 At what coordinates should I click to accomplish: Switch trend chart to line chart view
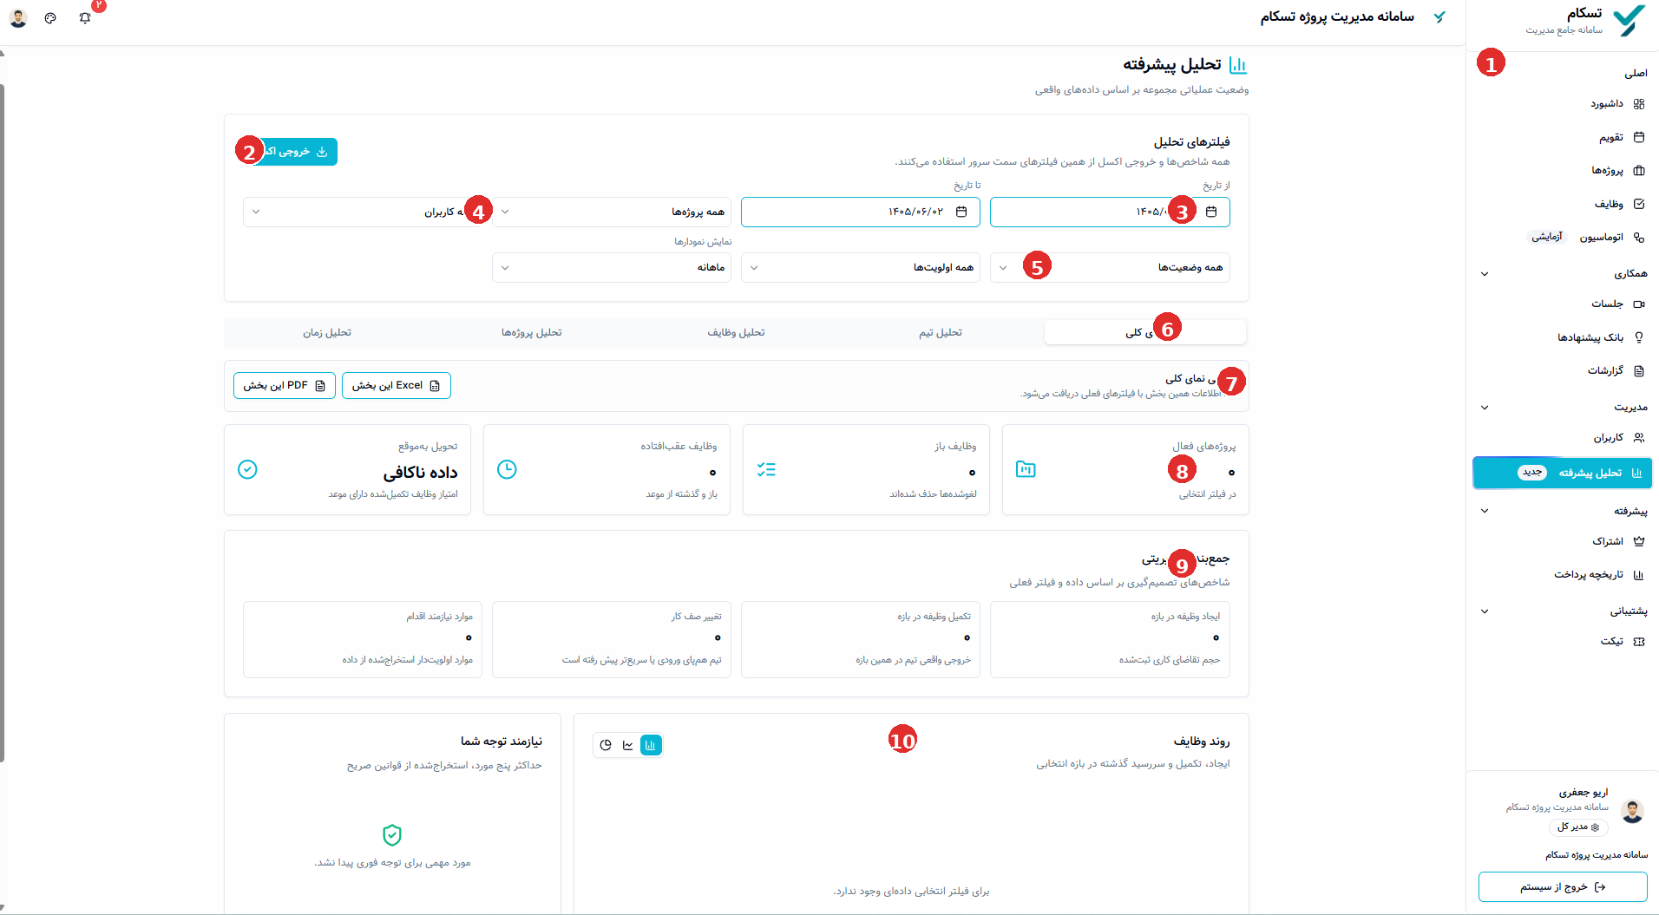(x=628, y=745)
